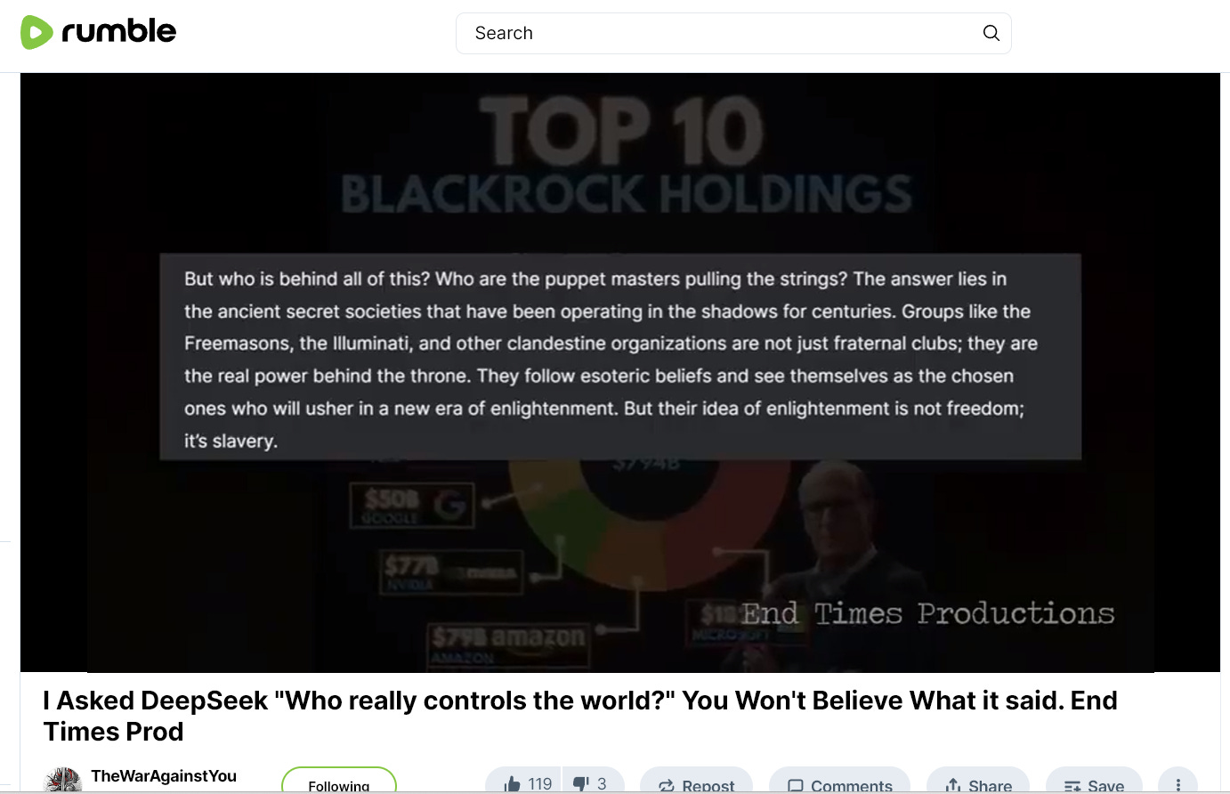Click the Share button
The image size is (1230, 794).
978,781
